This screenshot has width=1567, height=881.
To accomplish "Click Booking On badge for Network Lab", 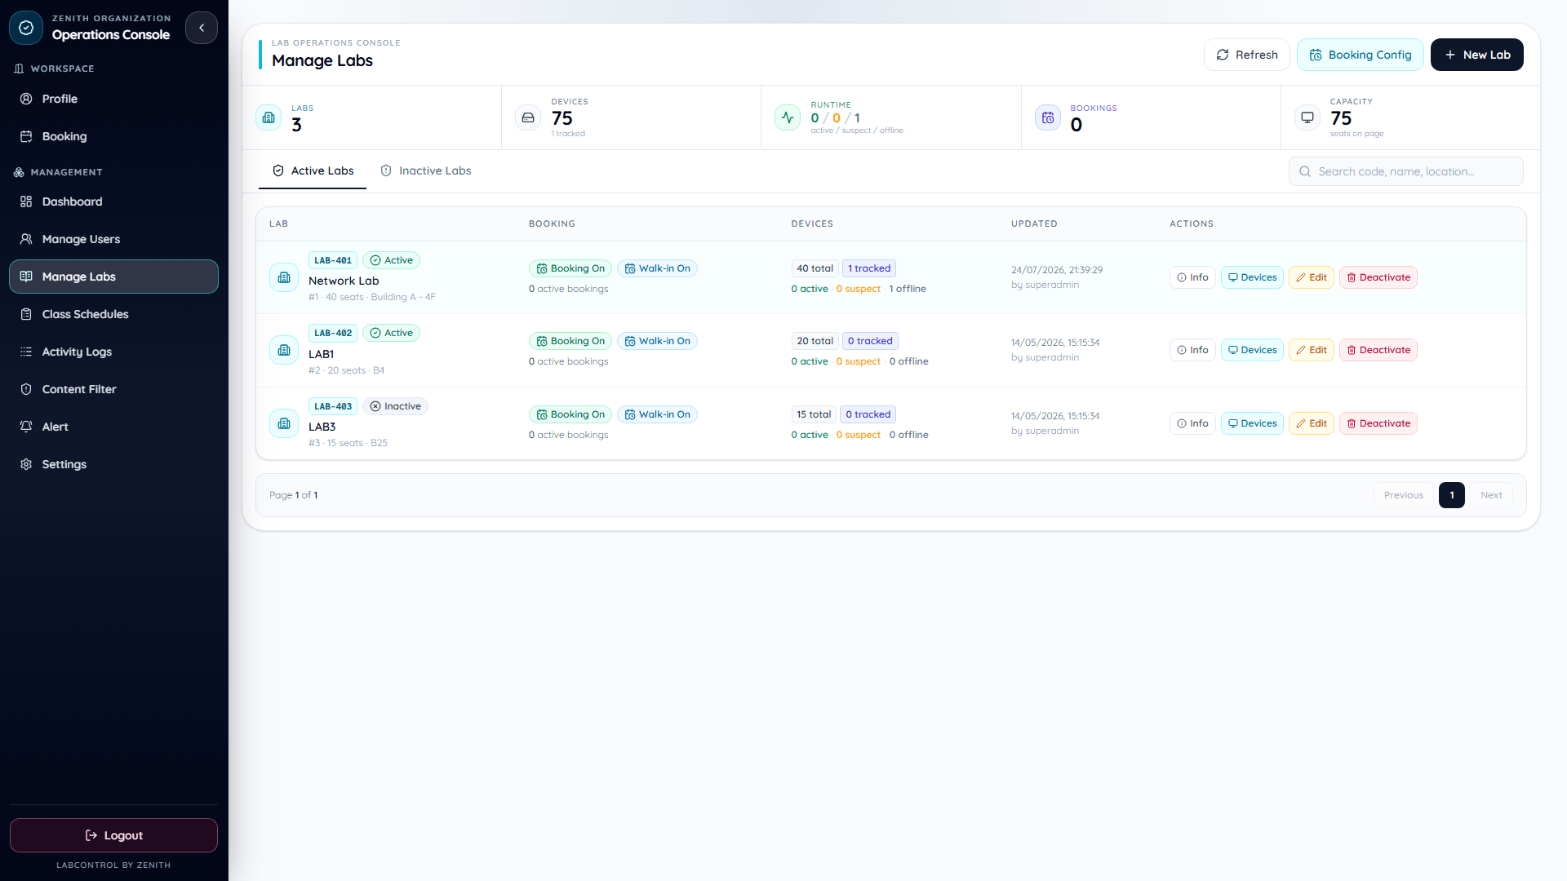I will 570,268.
